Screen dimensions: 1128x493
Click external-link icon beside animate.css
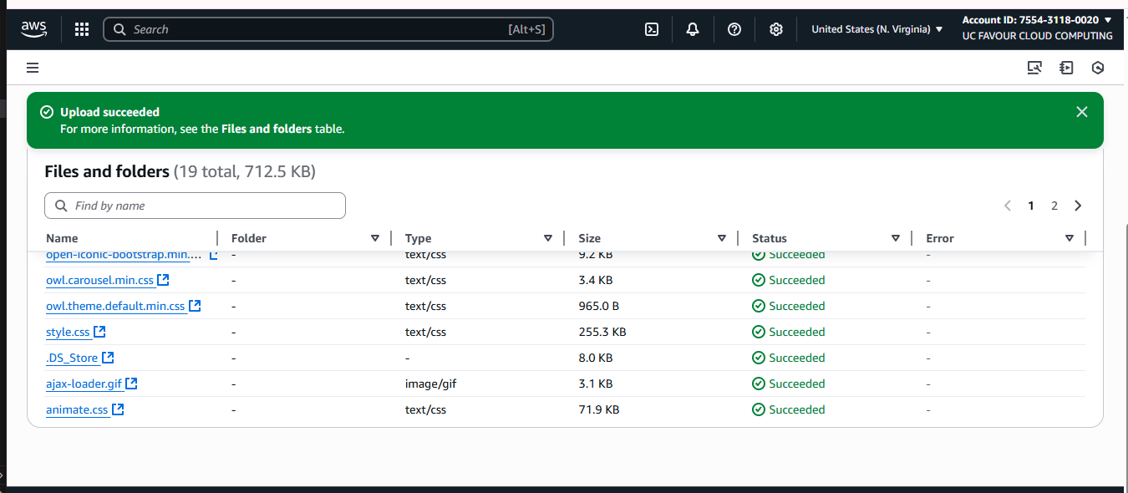(118, 409)
